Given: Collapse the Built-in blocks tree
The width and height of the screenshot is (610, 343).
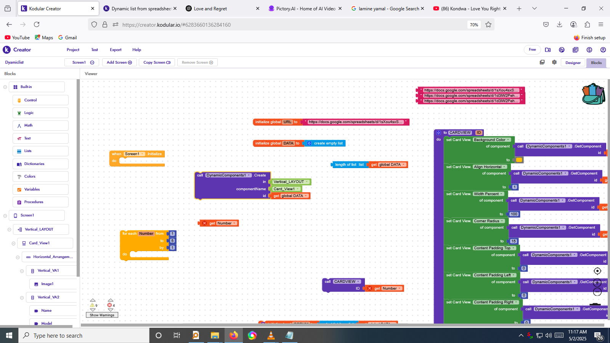Looking at the screenshot, I should pos(5,87).
